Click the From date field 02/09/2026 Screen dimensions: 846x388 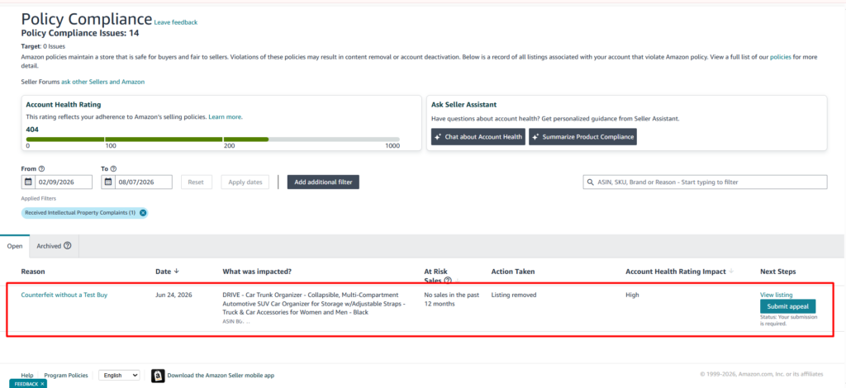pos(57,182)
